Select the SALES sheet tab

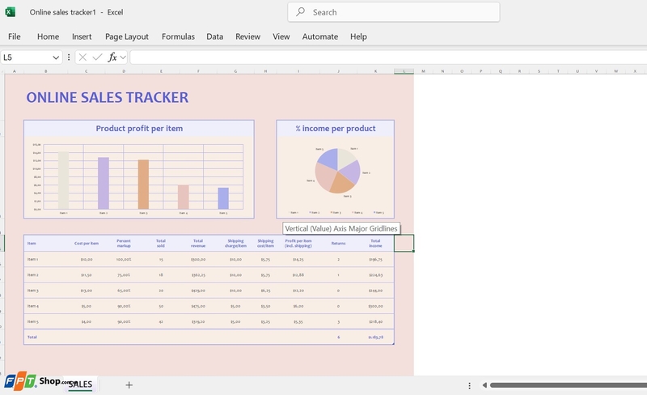(x=80, y=384)
